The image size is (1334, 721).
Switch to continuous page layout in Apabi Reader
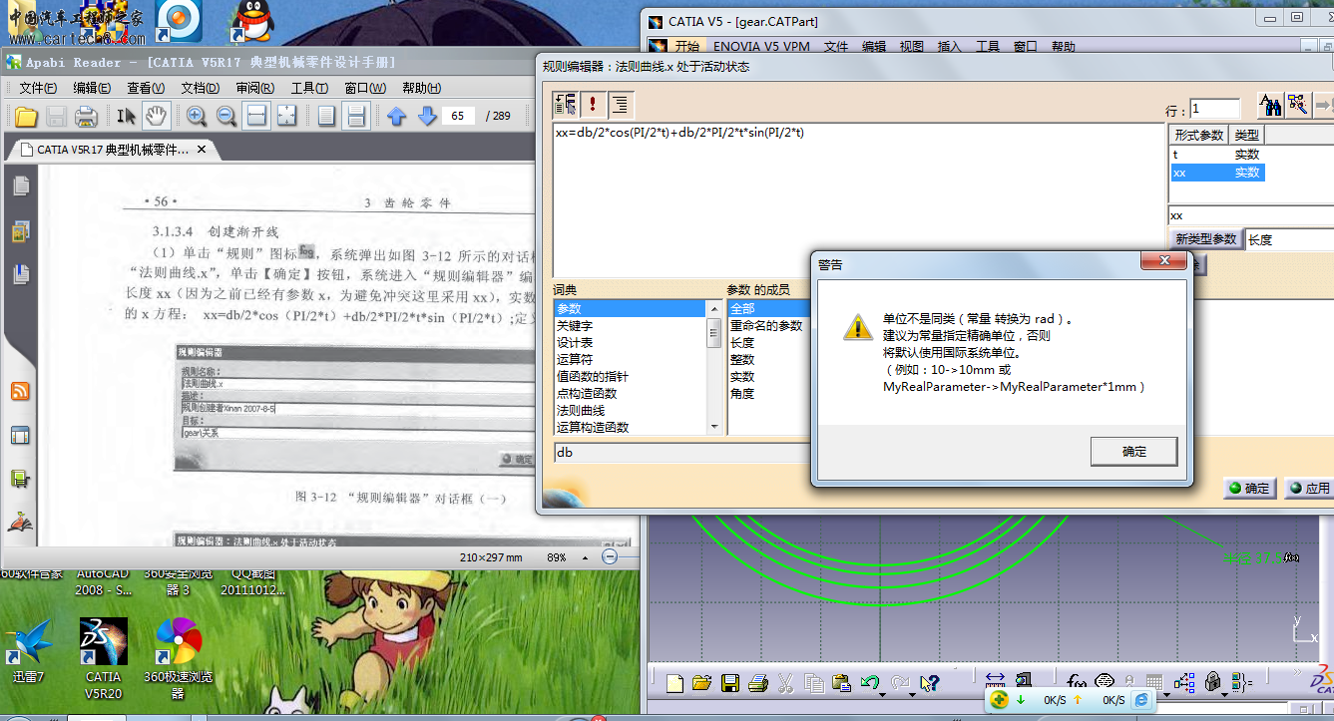(355, 116)
